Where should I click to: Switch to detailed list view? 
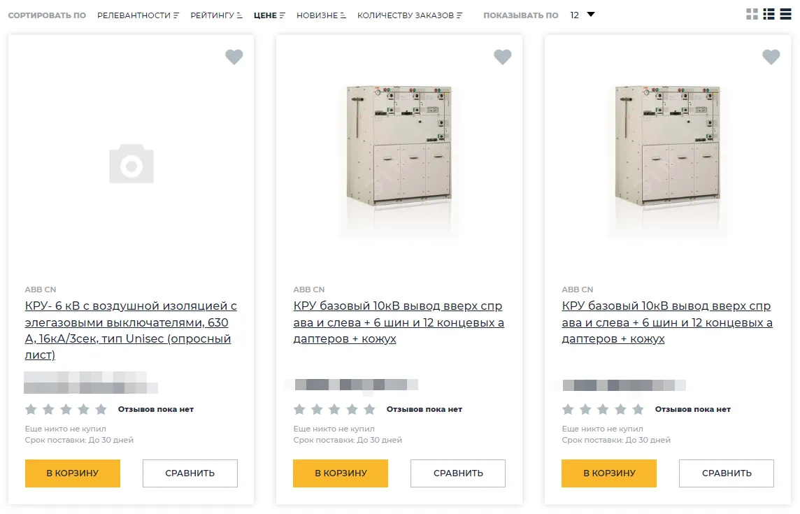(769, 14)
